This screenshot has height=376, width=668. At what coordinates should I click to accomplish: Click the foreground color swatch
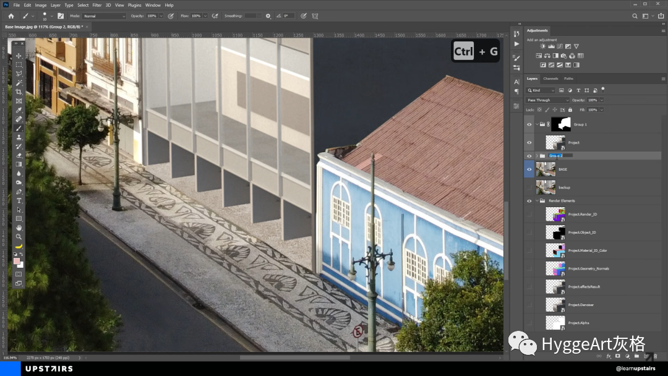point(17,261)
